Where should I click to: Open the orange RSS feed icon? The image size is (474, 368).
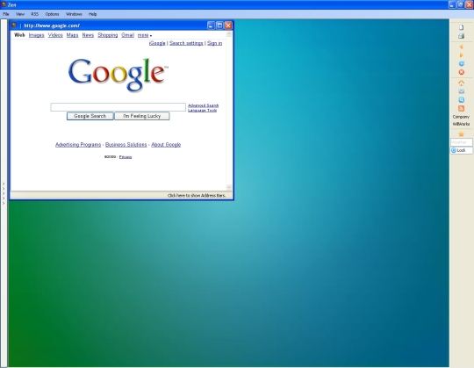coord(462,108)
